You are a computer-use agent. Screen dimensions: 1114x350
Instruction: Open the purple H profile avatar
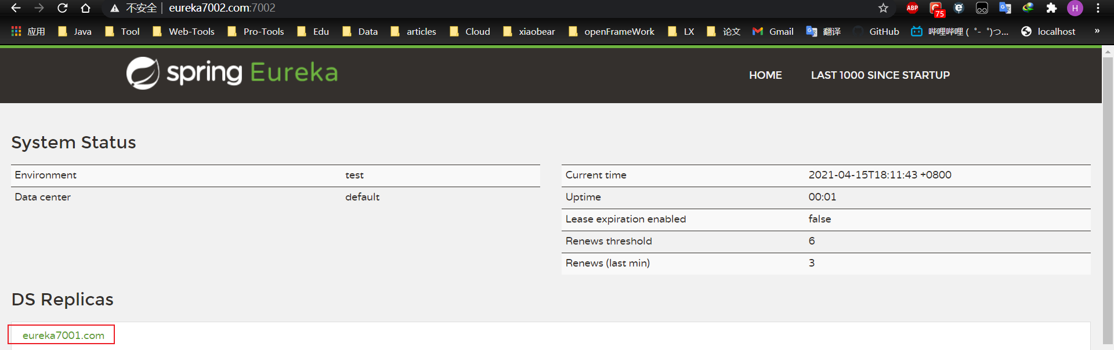click(1075, 8)
